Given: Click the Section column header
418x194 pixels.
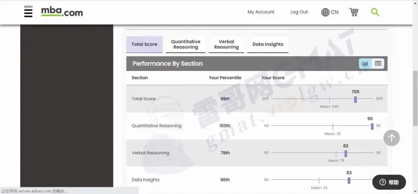Looking at the screenshot, I should click(x=140, y=78).
